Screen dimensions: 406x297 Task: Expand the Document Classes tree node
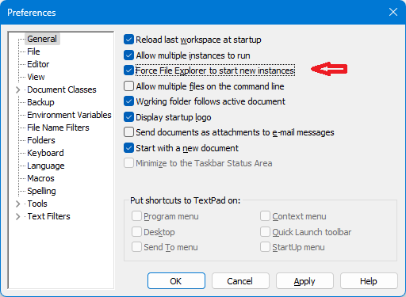click(x=17, y=89)
